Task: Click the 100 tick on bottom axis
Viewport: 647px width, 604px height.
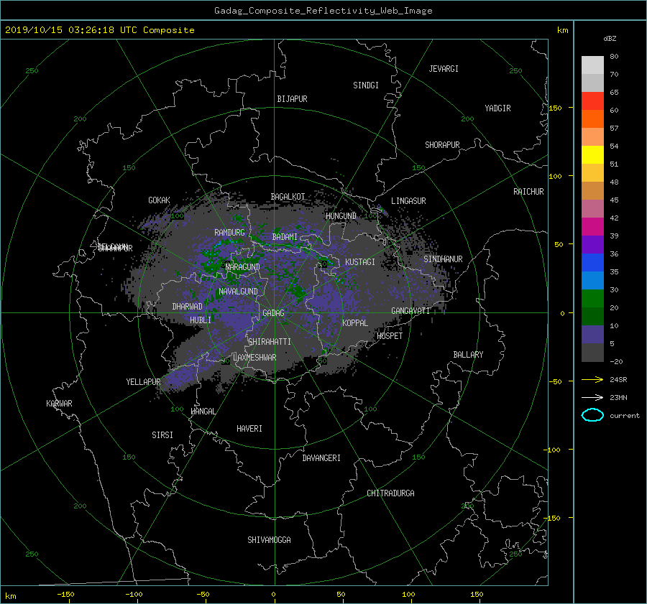Action: 408,595
